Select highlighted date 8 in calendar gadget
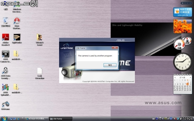 (x=188, y=84)
